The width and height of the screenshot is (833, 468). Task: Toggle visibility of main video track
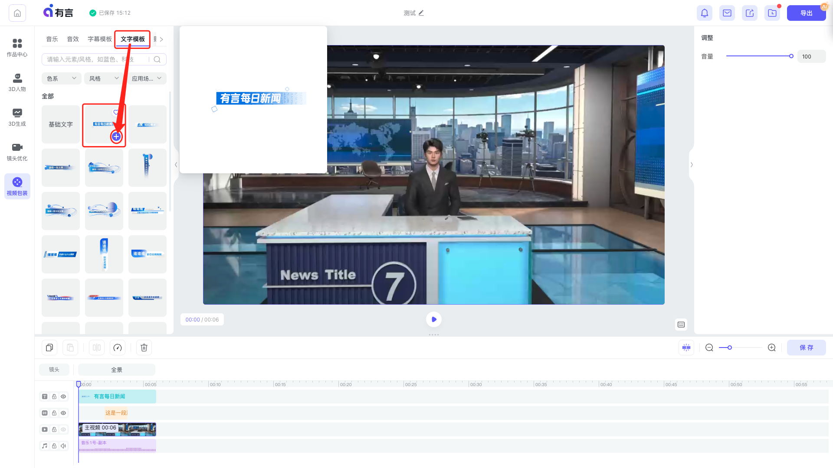click(63, 429)
